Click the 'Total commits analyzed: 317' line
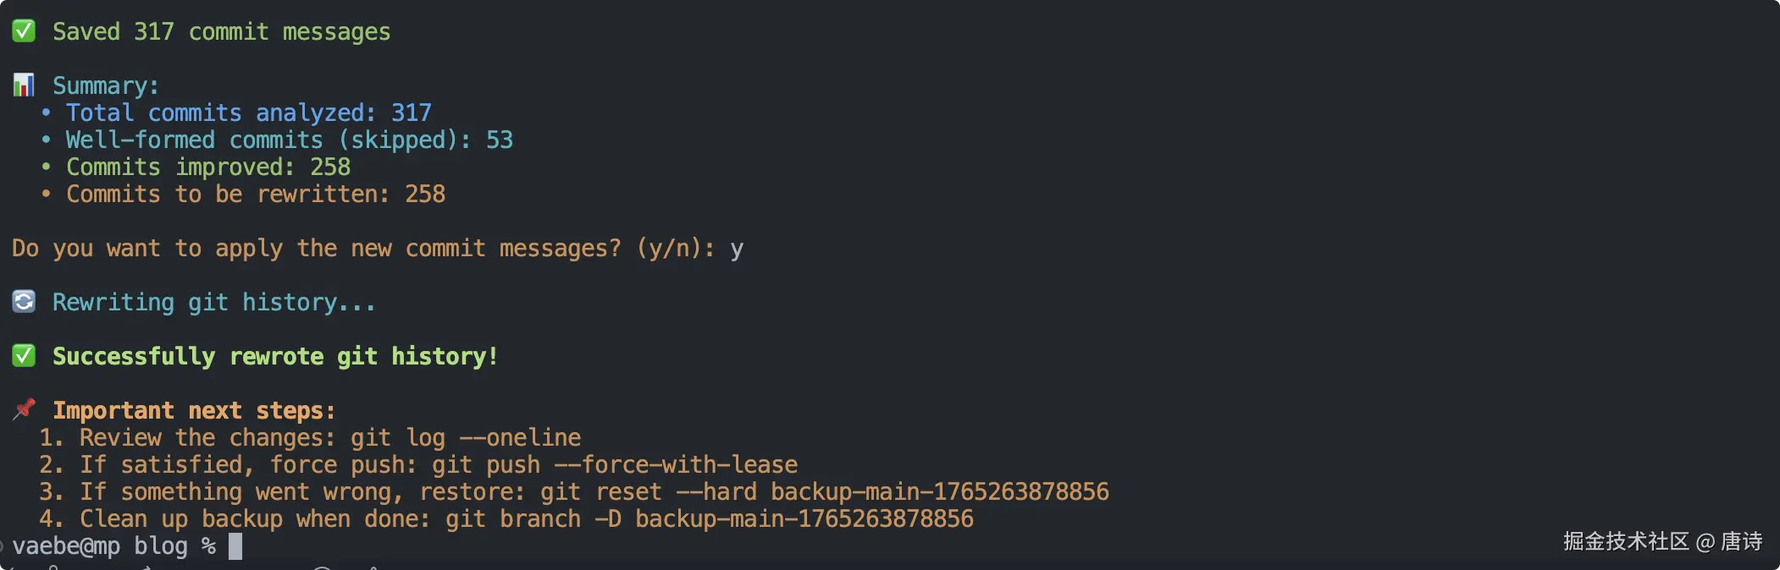 click(248, 113)
